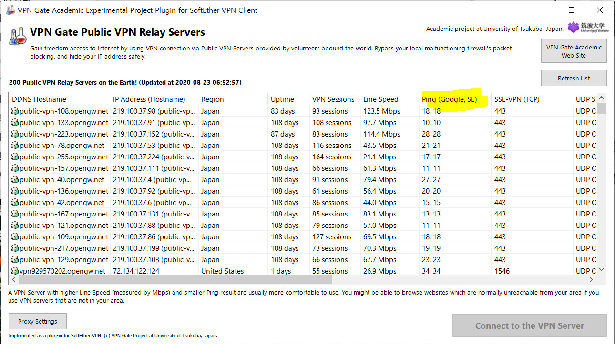615x344 pixels.
Task: Click the server icon for public-vpn-108.opengw.net
Action: coord(15,111)
